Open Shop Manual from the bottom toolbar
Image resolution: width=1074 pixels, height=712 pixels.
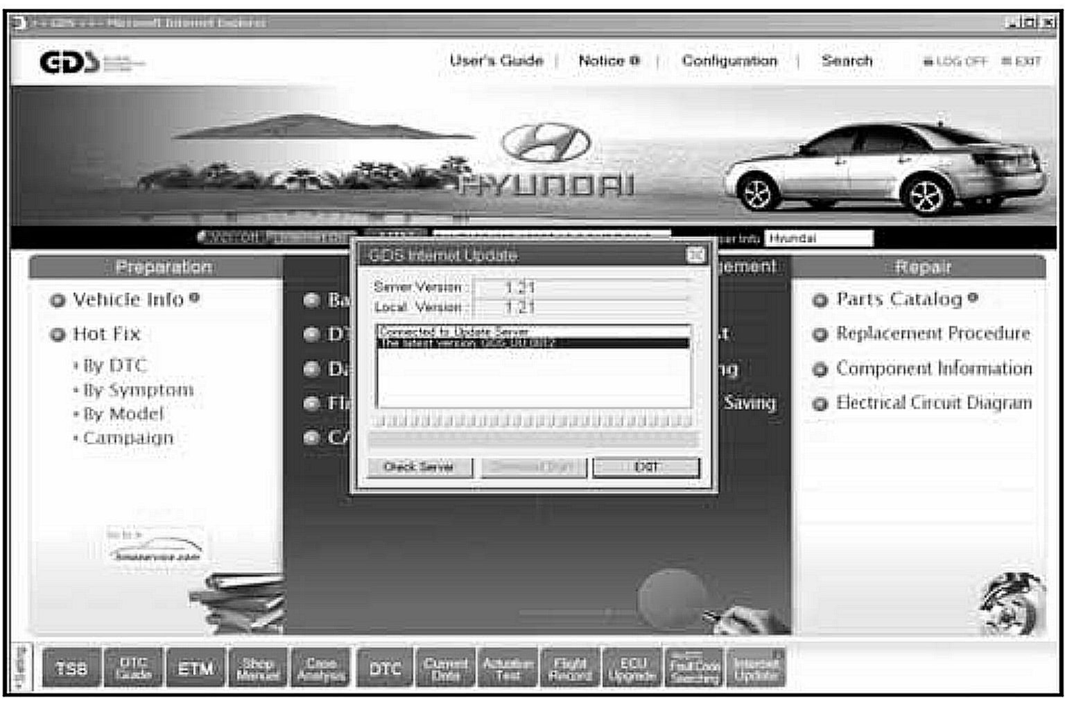[257, 668]
